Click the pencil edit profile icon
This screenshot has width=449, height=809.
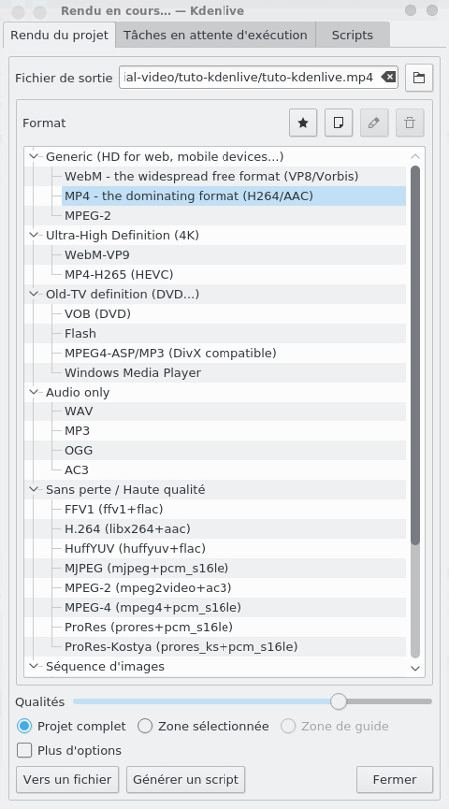374,123
